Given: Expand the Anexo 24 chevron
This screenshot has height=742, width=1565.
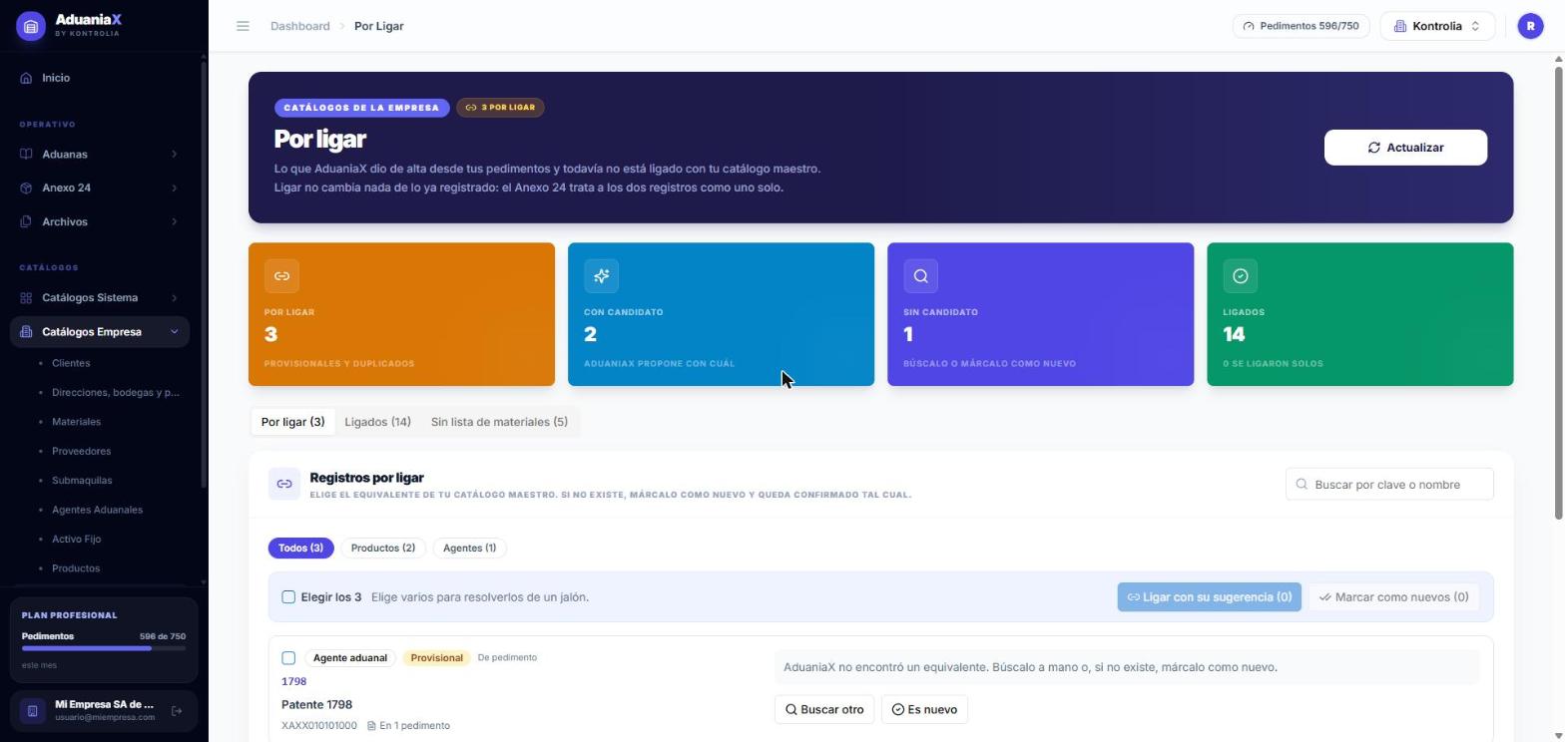Looking at the screenshot, I should click(x=174, y=188).
